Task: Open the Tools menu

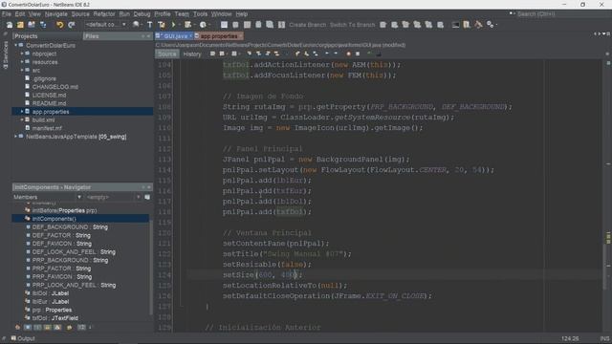Action: 200,14
